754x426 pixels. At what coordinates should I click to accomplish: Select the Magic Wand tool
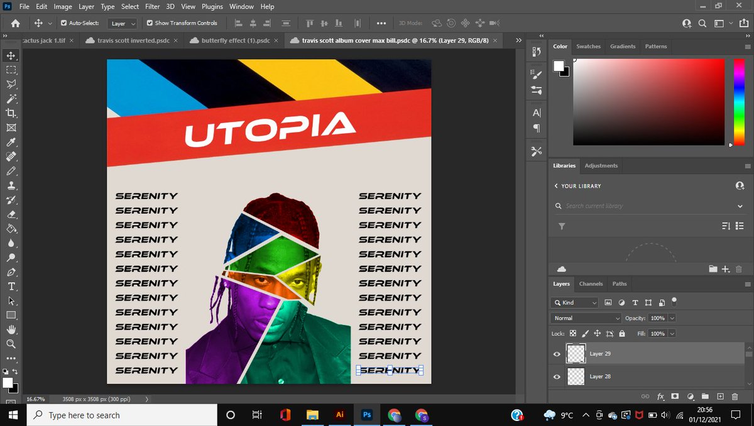11,99
